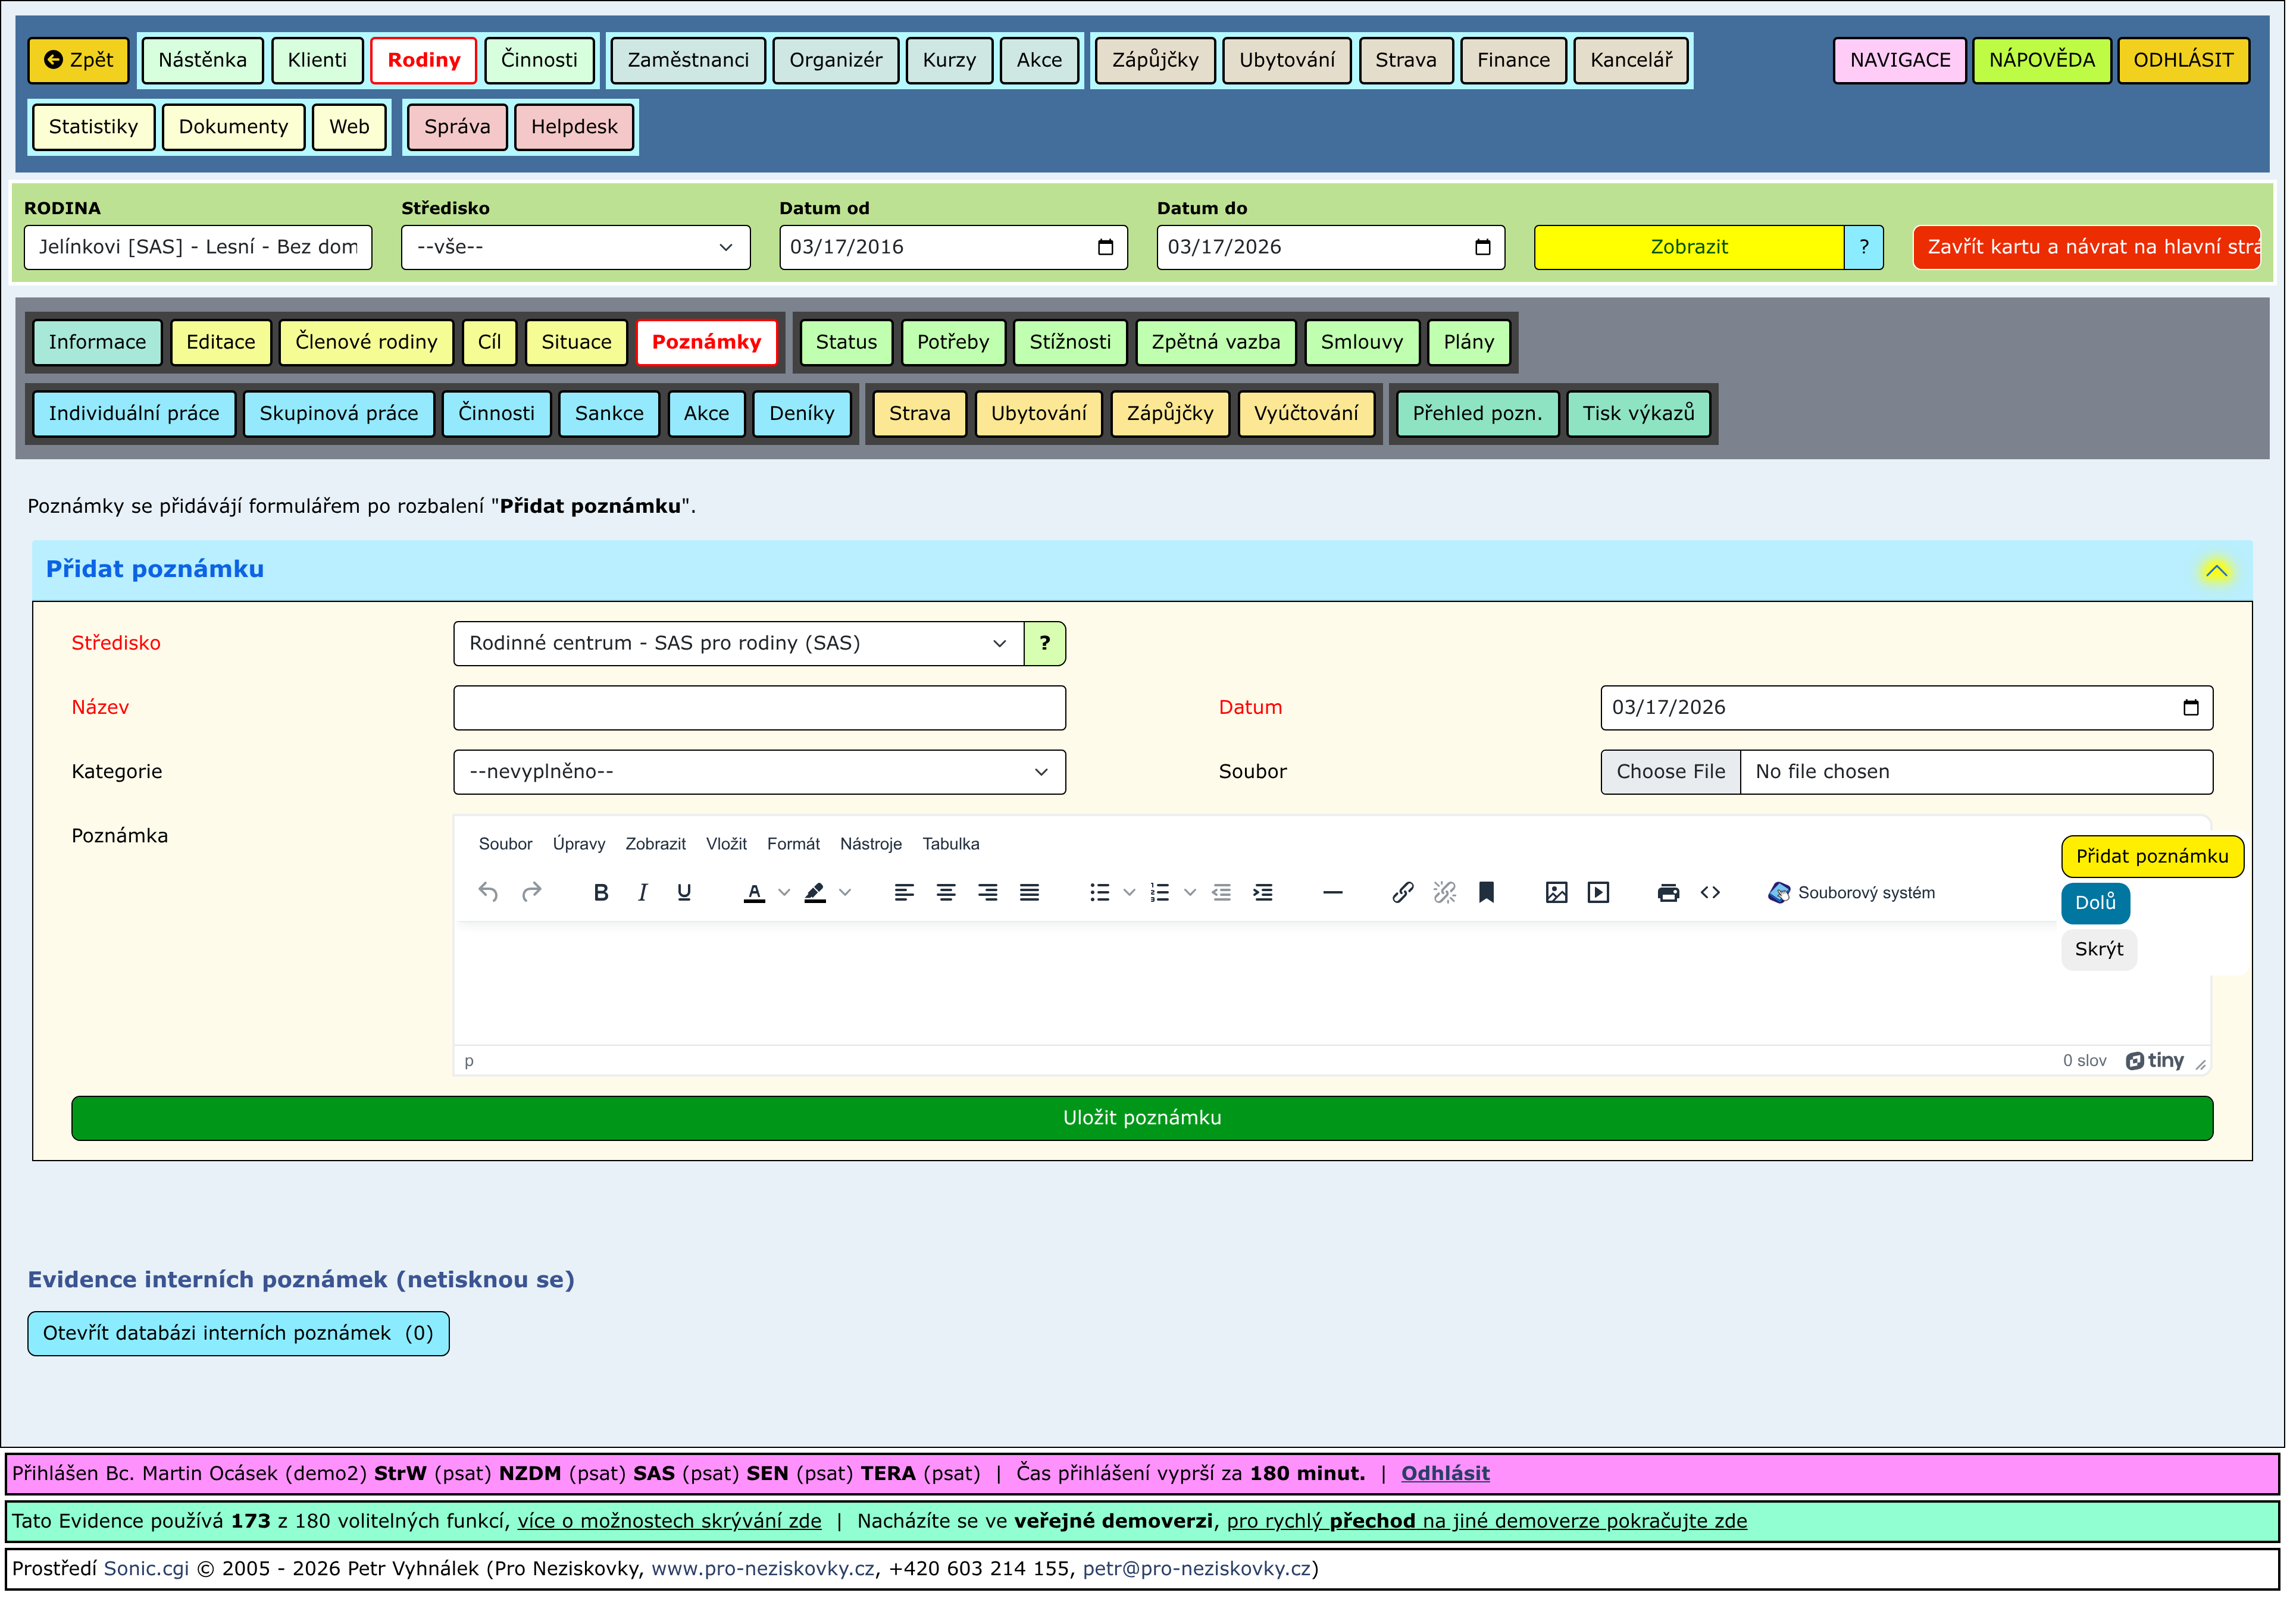This screenshot has width=2290, height=1624.
Task: Open source code view icon
Action: coord(1710,893)
